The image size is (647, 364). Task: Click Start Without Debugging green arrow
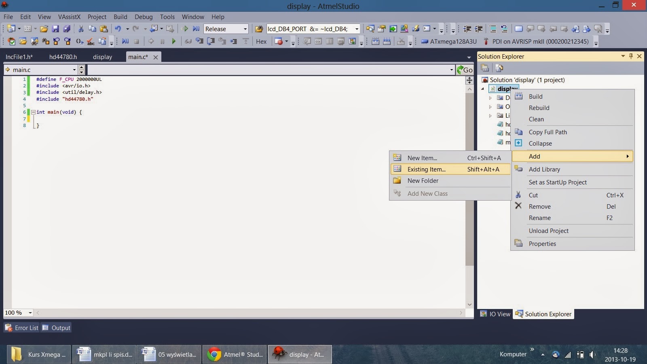[186, 29]
